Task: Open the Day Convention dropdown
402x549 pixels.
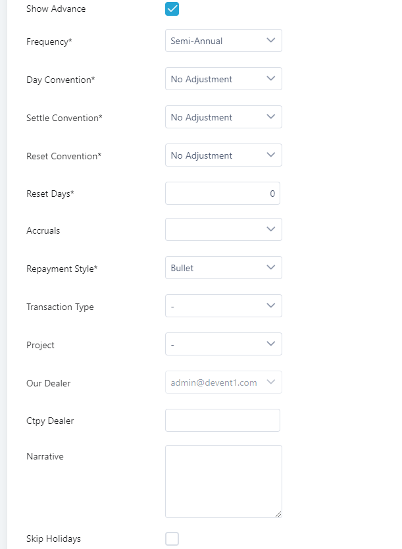Action: click(x=223, y=79)
